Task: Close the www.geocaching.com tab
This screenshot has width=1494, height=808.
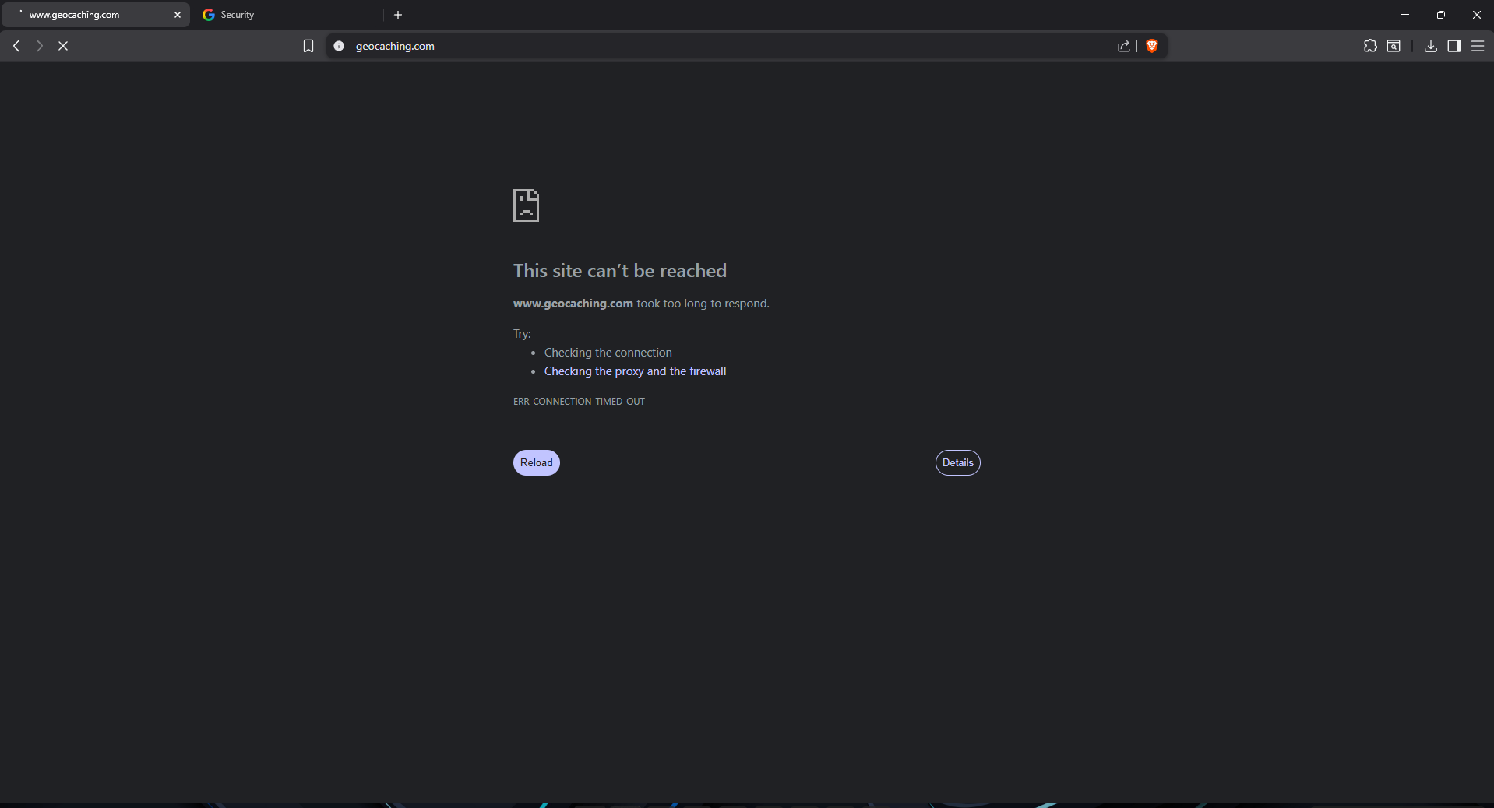Action: pyautogui.click(x=178, y=15)
